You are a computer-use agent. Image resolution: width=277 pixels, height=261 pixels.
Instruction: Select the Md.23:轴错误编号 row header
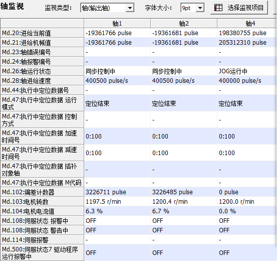point(42,52)
